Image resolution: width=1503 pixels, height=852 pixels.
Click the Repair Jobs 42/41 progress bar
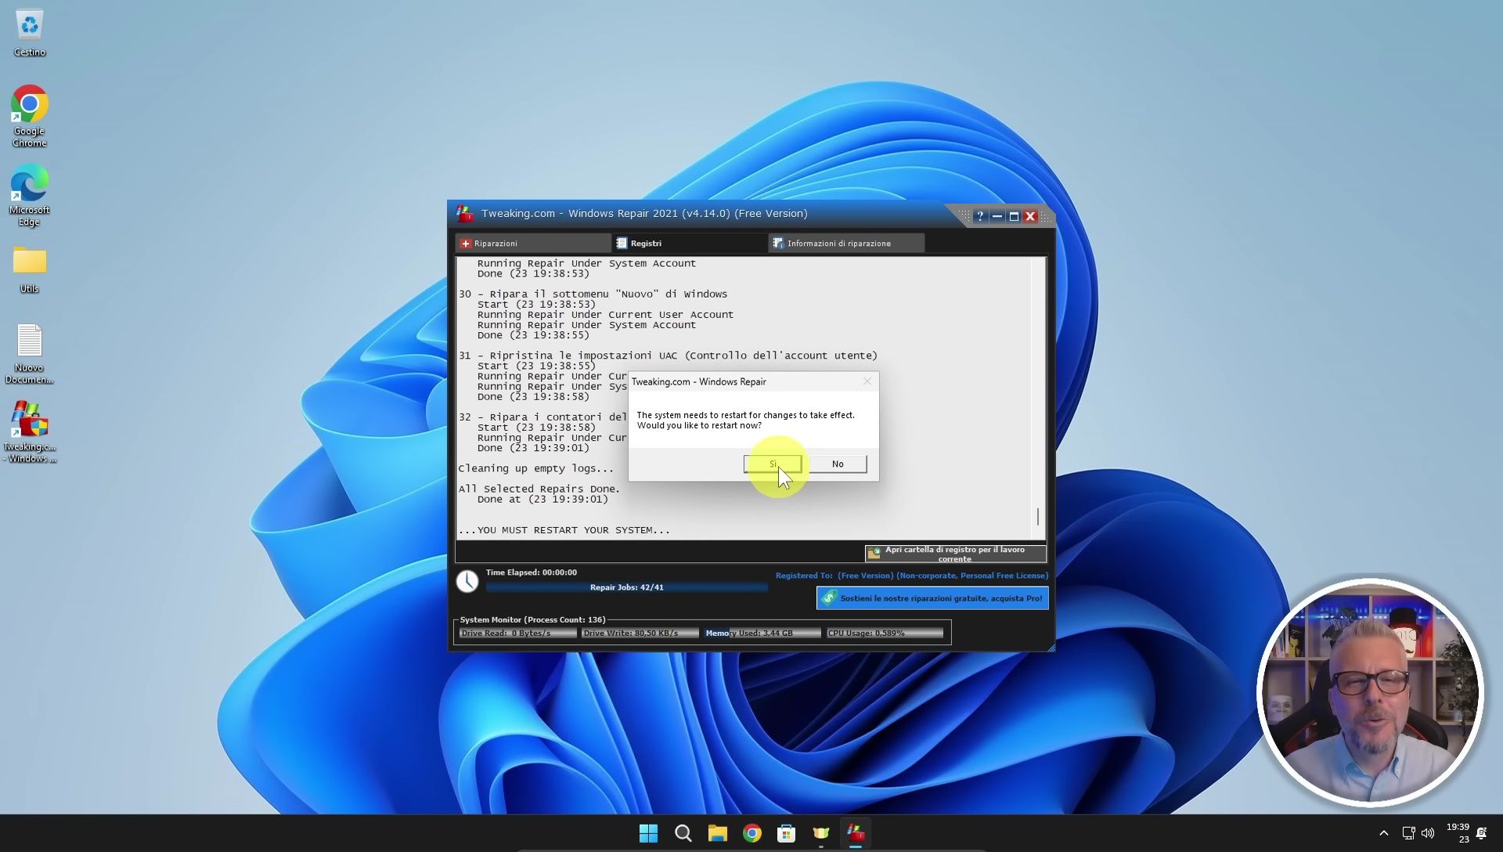[x=626, y=587]
